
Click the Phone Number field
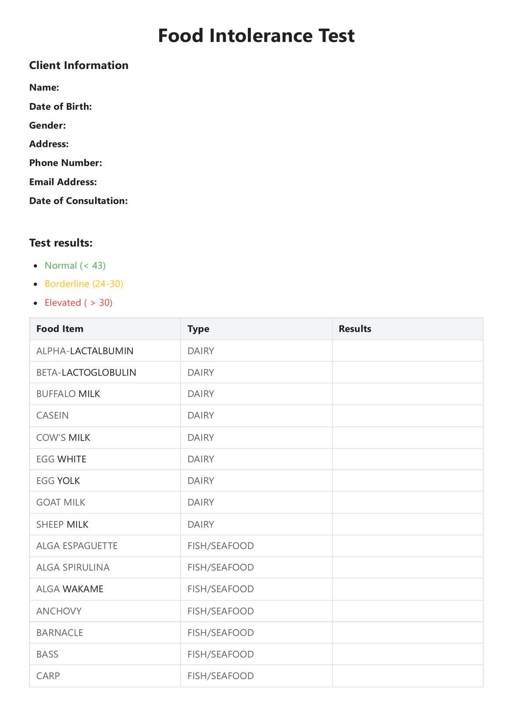point(65,163)
